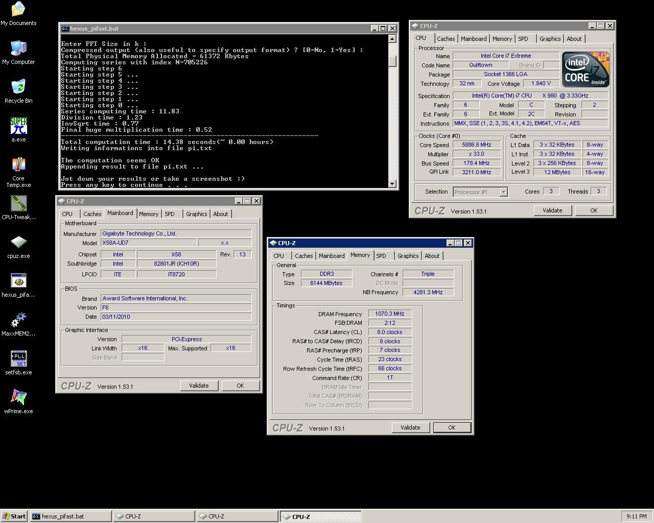Click the BIOS date 03/11/2010 field

click(x=176, y=317)
